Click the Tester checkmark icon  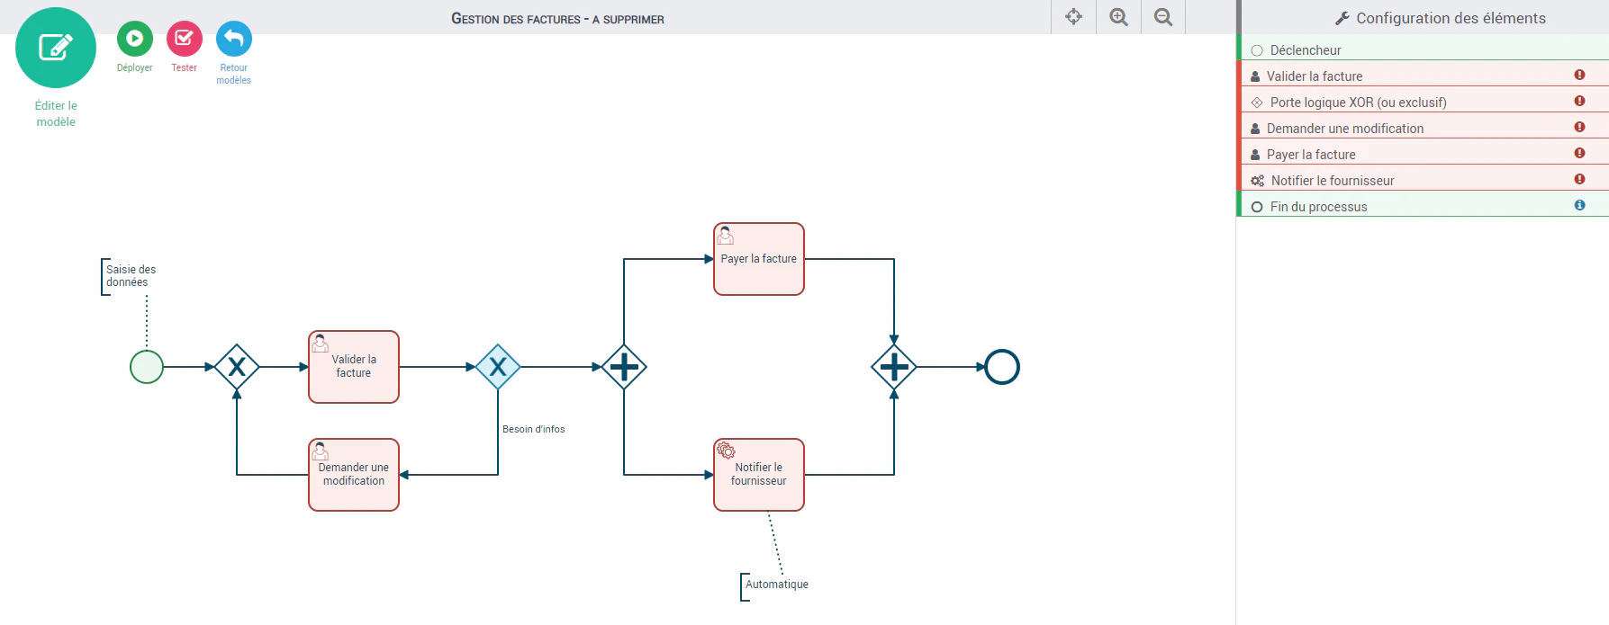pos(184,39)
